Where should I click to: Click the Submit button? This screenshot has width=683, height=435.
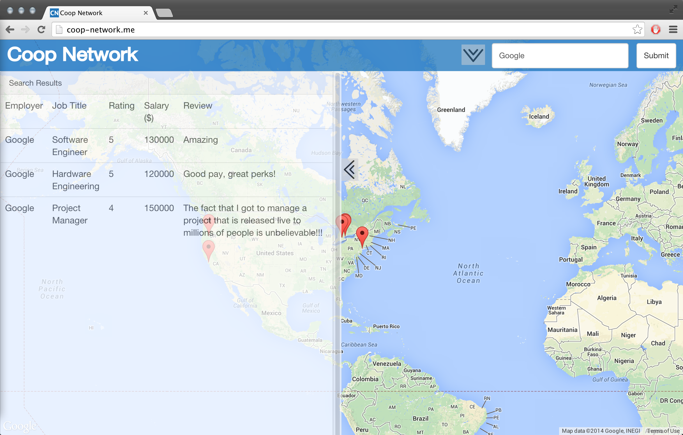point(656,55)
